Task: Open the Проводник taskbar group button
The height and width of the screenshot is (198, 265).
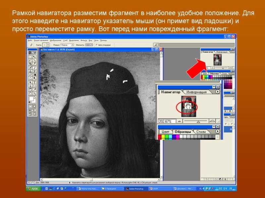Action: 112,189
